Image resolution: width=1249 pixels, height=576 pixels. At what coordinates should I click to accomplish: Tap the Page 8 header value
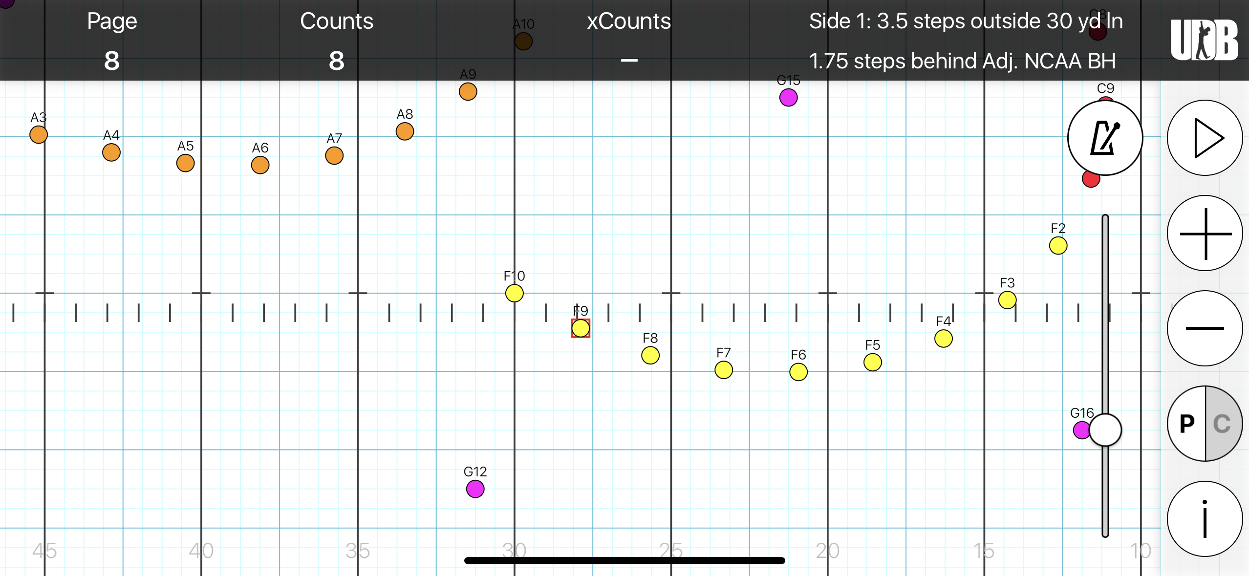coord(112,61)
